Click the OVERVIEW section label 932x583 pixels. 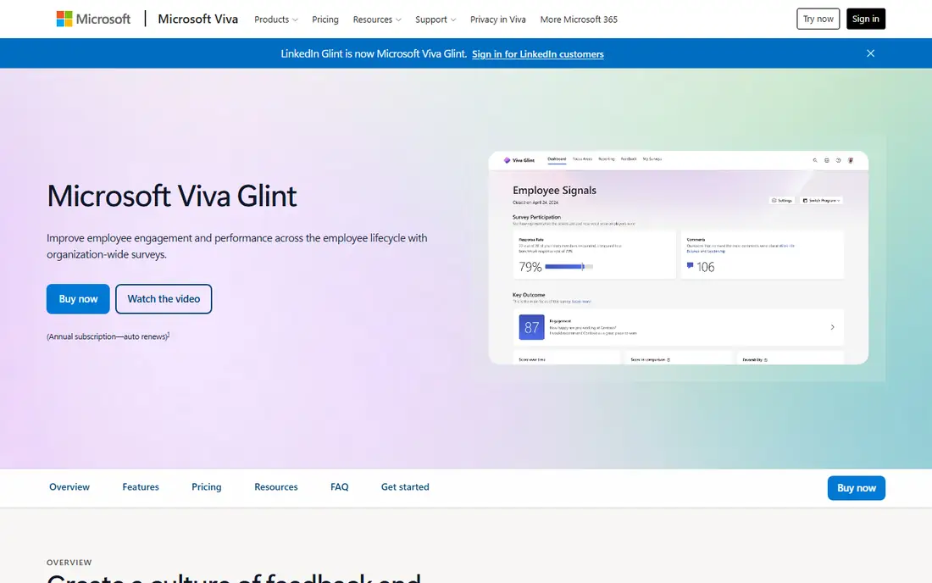[x=69, y=562]
